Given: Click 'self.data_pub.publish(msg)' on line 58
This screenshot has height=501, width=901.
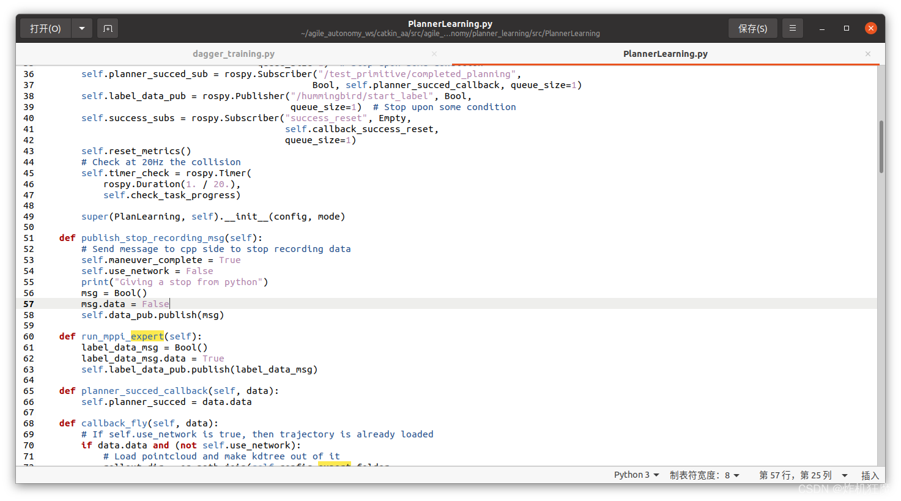Looking at the screenshot, I should pos(153,315).
